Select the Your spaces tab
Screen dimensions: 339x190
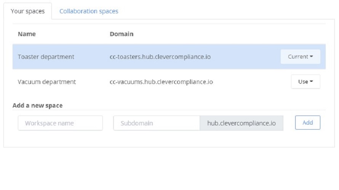(28, 11)
